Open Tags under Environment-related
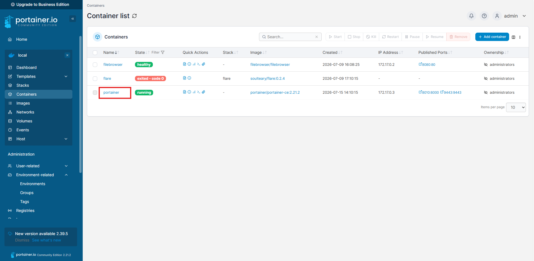The height and width of the screenshot is (261, 534). pos(25,202)
